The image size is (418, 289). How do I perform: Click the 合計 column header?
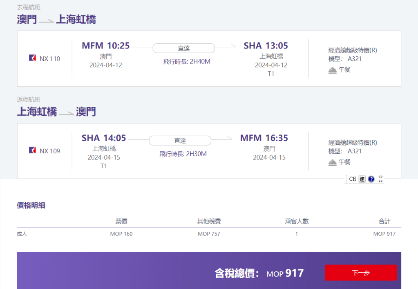[x=384, y=221]
